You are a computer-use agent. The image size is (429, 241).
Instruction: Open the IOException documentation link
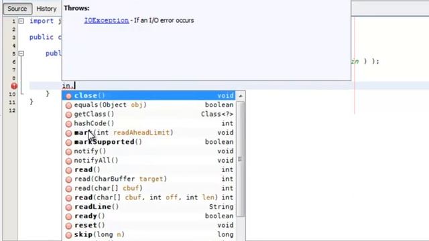(x=107, y=20)
